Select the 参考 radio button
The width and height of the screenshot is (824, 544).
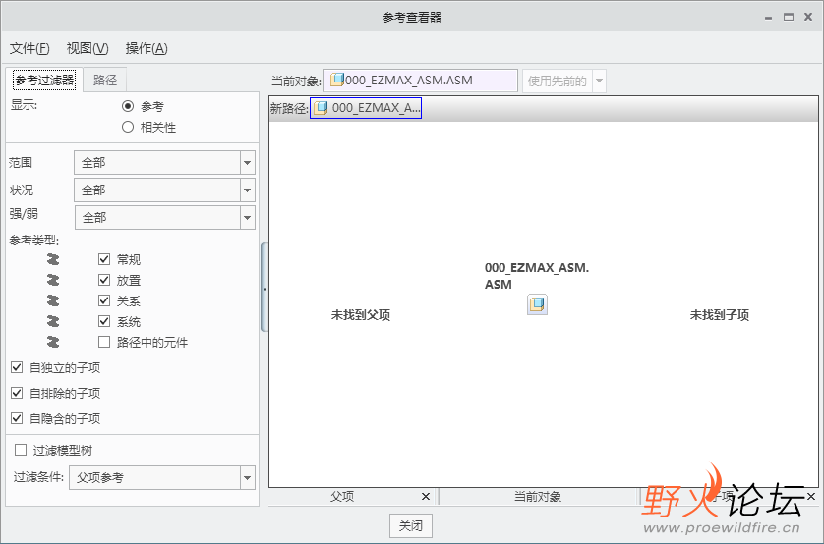coord(128,106)
